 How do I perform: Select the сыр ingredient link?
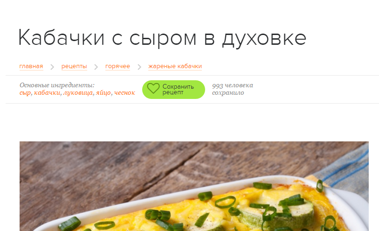(x=25, y=93)
